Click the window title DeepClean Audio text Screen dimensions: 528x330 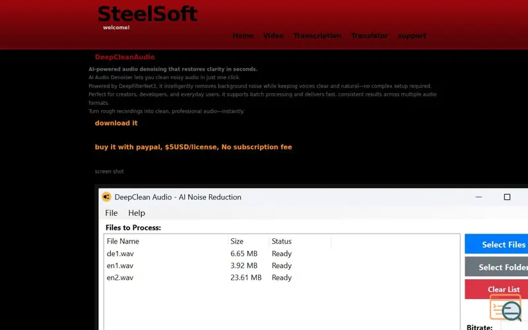(x=178, y=197)
